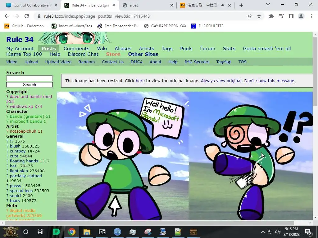The image size is (318, 238).
Task: Expand the system tray hidden icons chevron
Action: click(263, 232)
